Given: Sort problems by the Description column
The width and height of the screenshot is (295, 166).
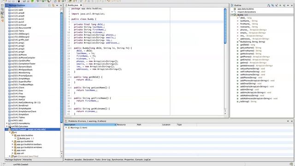Looking at the screenshot, I should click(x=90, y=125).
